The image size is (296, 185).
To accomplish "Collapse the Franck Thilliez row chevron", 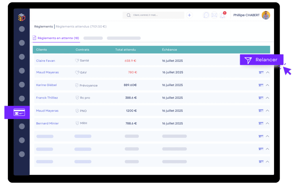I will 268,98.
